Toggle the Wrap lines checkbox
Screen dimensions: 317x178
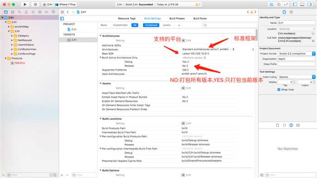tap(279, 89)
